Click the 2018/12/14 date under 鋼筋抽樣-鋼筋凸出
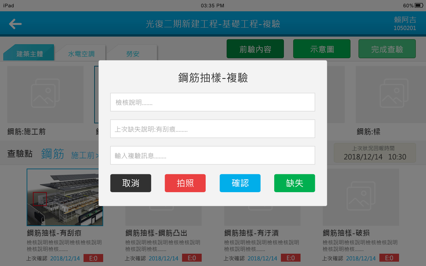 pos(163,258)
